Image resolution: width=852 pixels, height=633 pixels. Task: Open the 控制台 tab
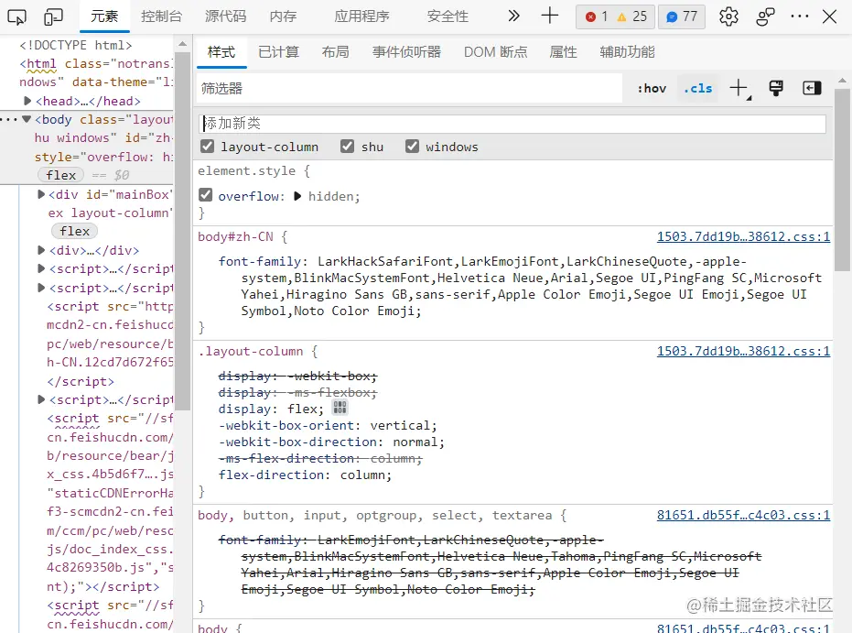pos(161,16)
